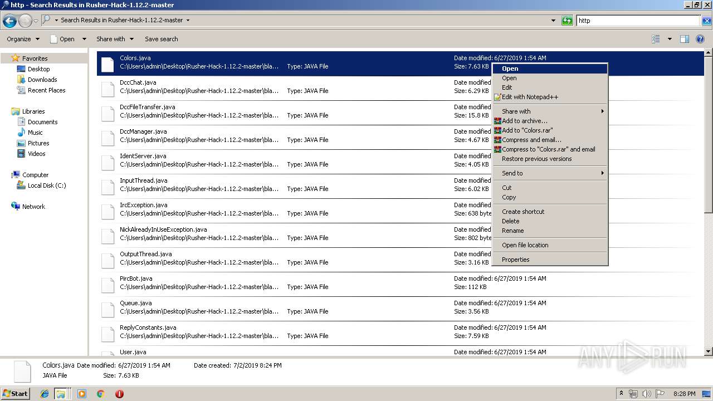Viewport: 713px width, 401px height.
Task: Open the Help question mark icon
Action: tap(701, 39)
